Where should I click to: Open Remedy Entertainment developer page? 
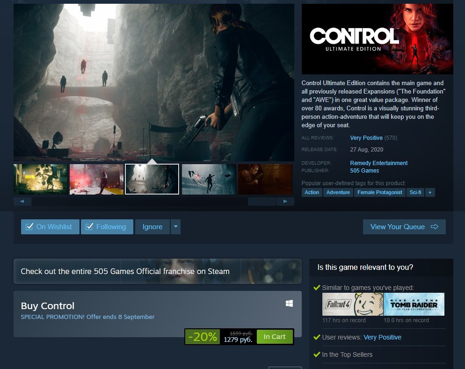coord(379,163)
